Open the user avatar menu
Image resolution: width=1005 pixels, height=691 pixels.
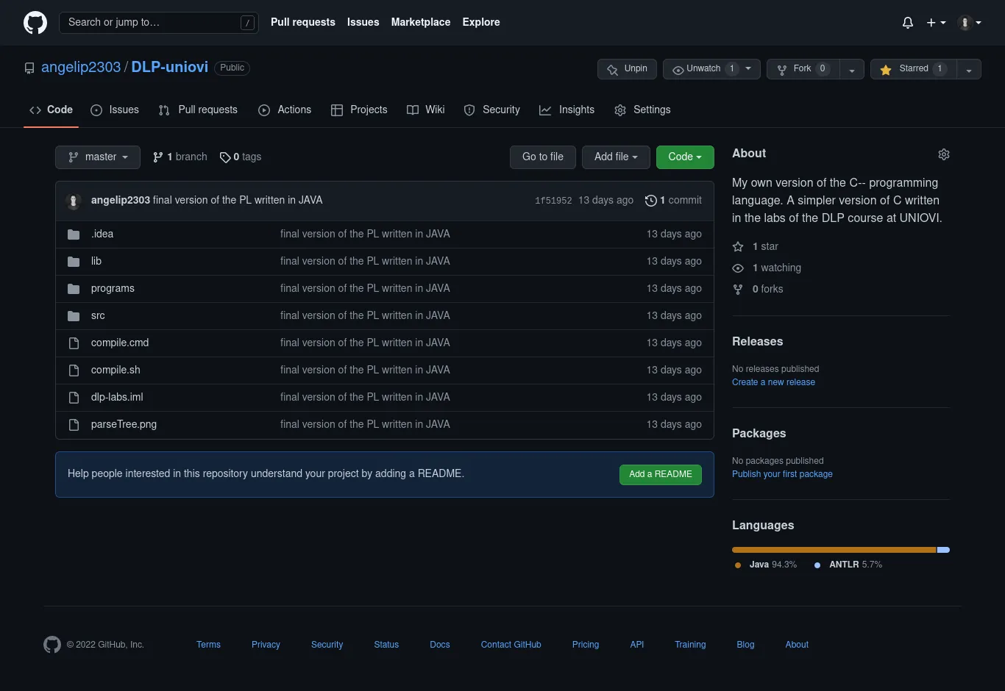pyautogui.click(x=970, y=23)
